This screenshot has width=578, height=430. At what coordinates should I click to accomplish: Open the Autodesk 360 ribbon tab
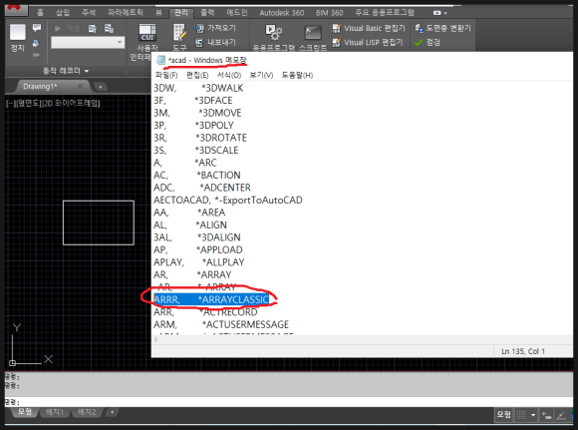click(282, 13)
